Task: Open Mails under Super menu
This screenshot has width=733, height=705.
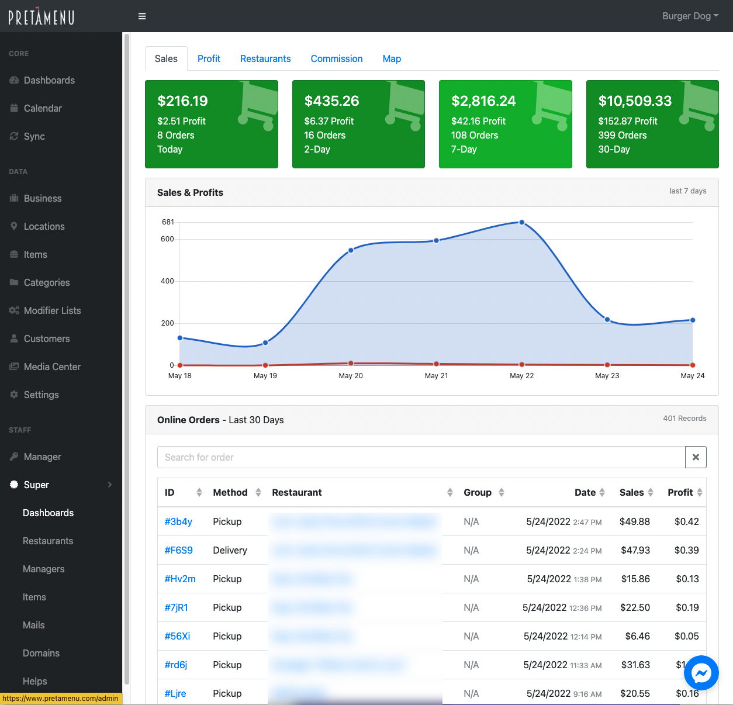Action: tap(34, 625)
